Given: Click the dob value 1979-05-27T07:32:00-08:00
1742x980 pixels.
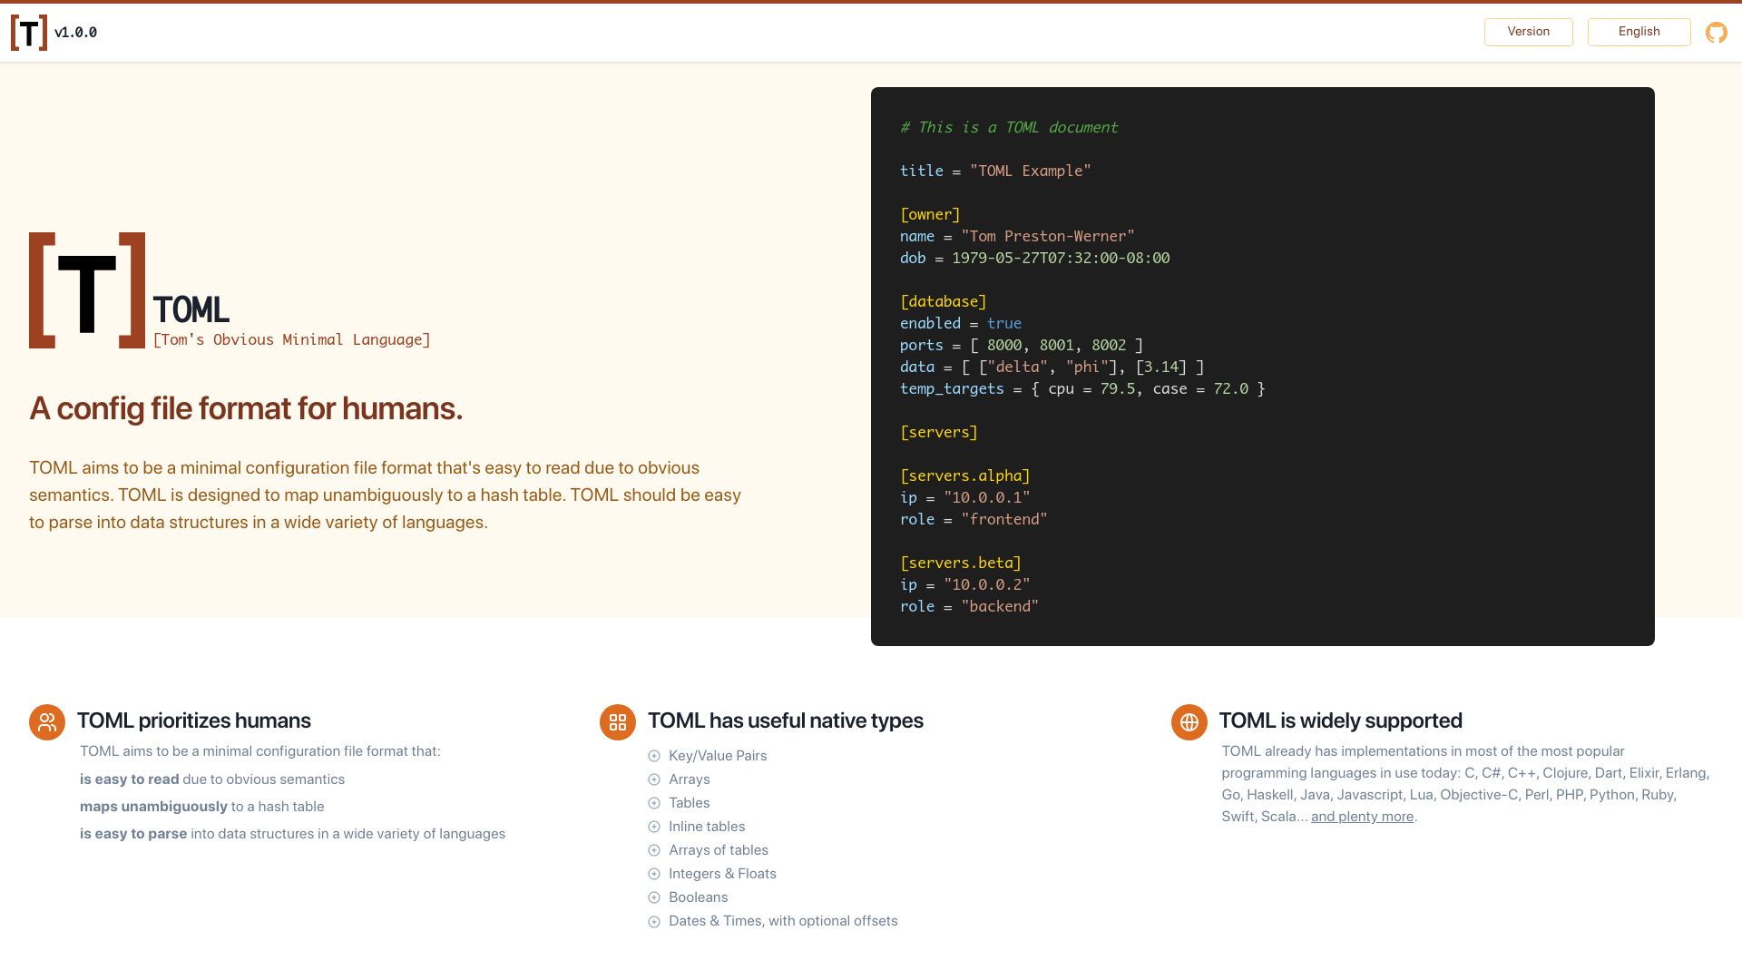Looking at the screenshot, I should (x=1061, y=259).
